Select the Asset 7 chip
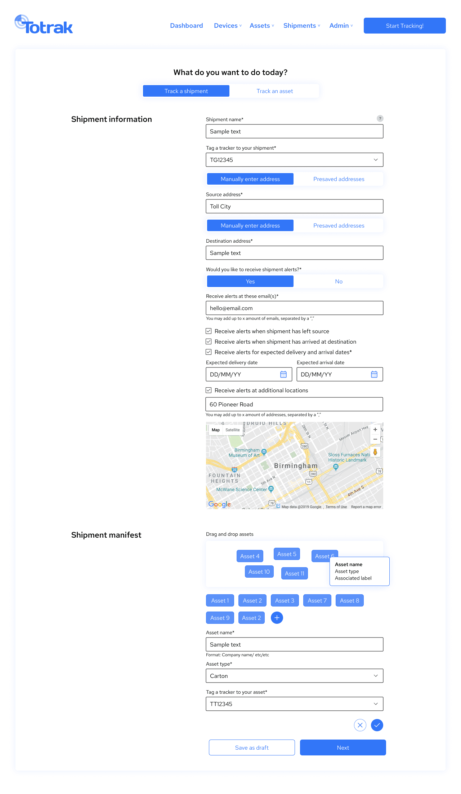The image size is (461, 794). 317,600
